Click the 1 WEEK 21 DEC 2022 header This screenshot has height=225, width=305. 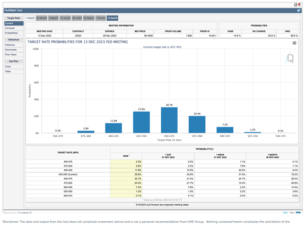tap(220, 156)
